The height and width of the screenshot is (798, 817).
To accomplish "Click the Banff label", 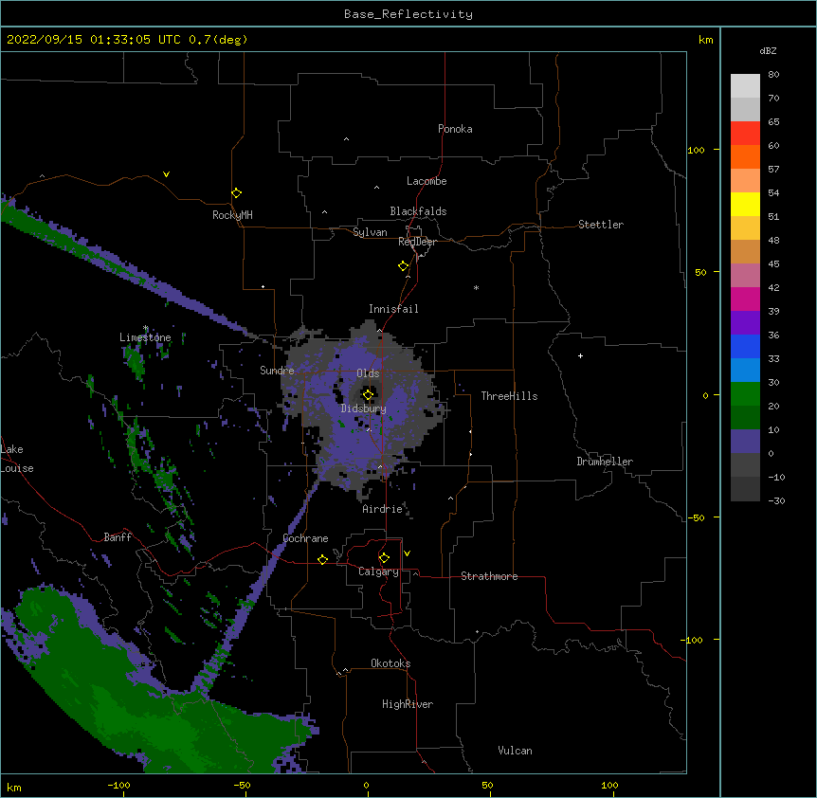I will (x=118, y=537).
